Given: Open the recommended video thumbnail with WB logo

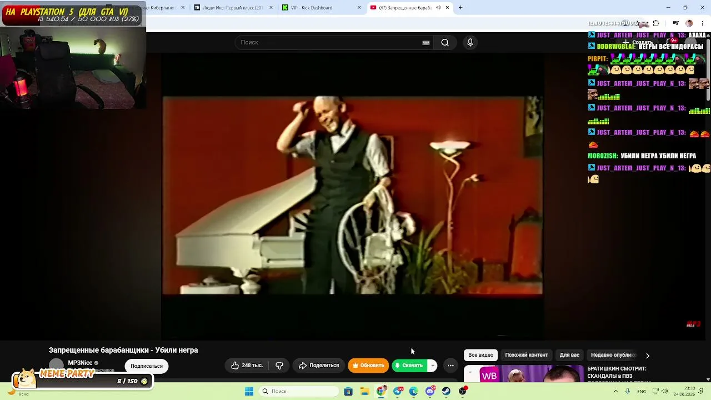Looking at the screenshot, I should pos(524,374).
